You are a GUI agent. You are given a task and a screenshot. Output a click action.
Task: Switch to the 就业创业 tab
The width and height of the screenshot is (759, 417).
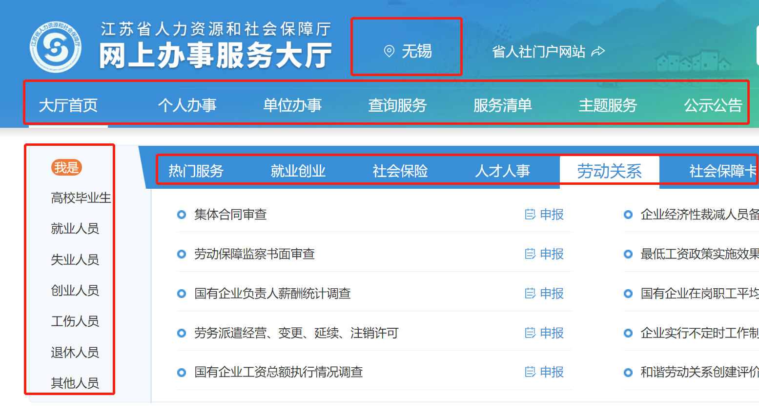[298, 171]
